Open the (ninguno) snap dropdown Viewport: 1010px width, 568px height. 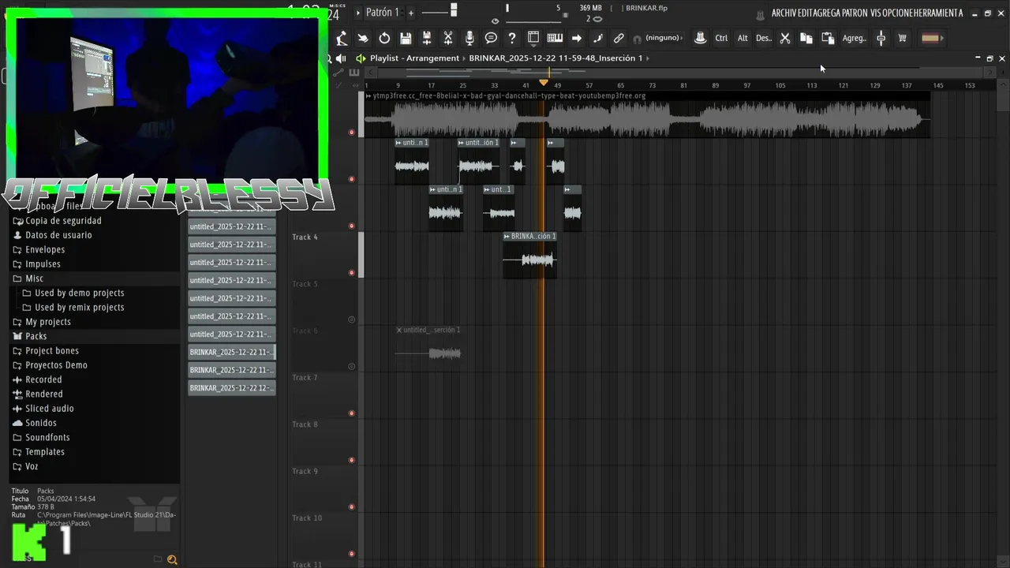(664, 38)
